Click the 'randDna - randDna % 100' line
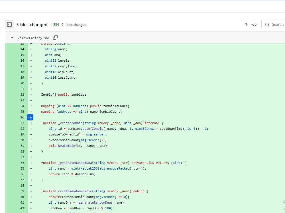The height and width of the screenshot is (213, 285). (x=81, y=208)
